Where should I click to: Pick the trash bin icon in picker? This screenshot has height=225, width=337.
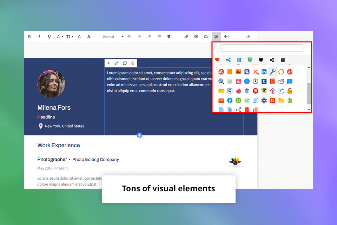[x=247, y=91]
